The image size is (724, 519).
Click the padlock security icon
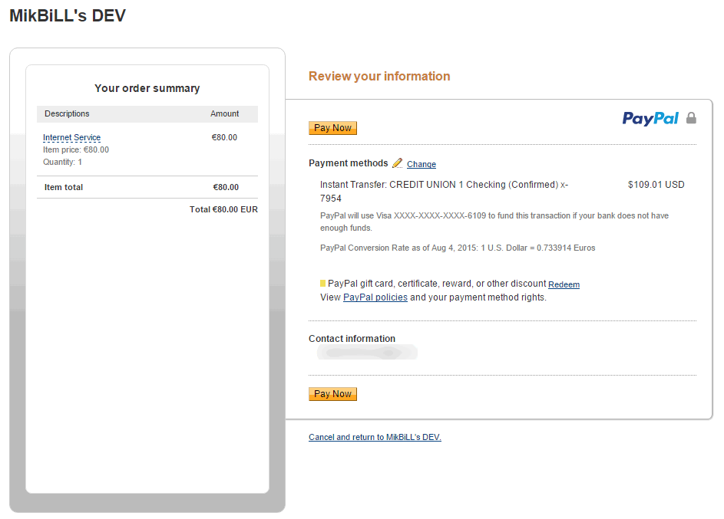click(x=691, y=118)
